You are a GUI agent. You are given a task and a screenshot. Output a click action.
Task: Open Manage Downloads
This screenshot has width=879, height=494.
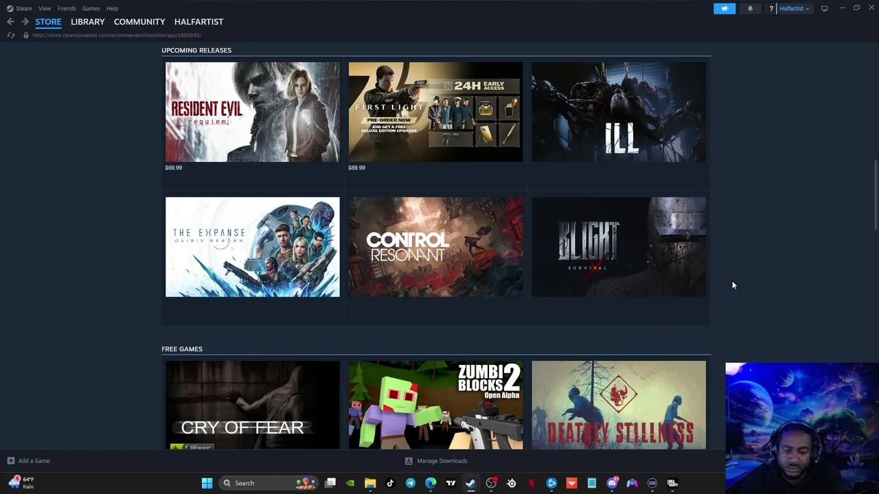pos(436,461)
